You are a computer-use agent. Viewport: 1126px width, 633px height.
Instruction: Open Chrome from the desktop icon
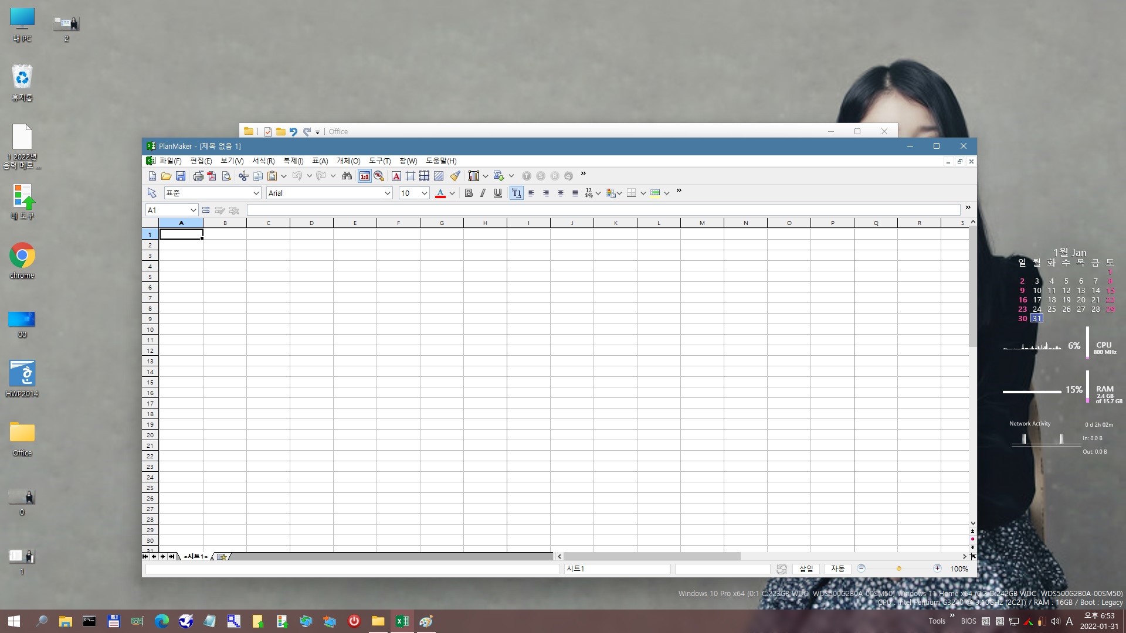point(22,261)
